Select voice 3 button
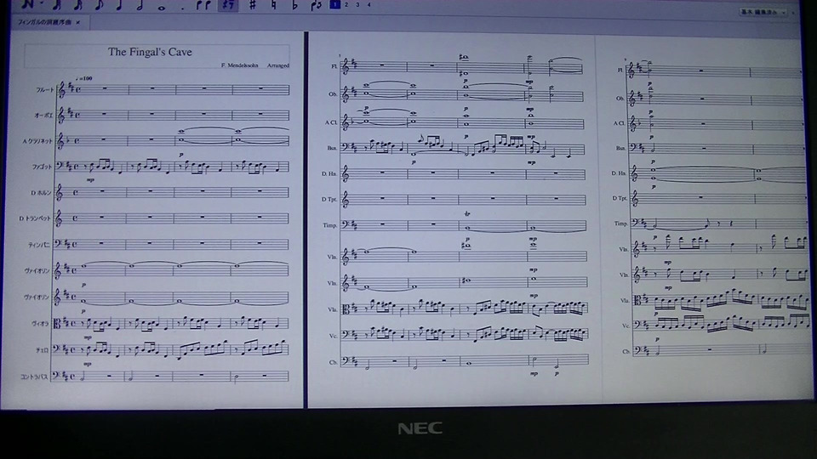Viewport: 817px width, 459px height. point(357,5)
